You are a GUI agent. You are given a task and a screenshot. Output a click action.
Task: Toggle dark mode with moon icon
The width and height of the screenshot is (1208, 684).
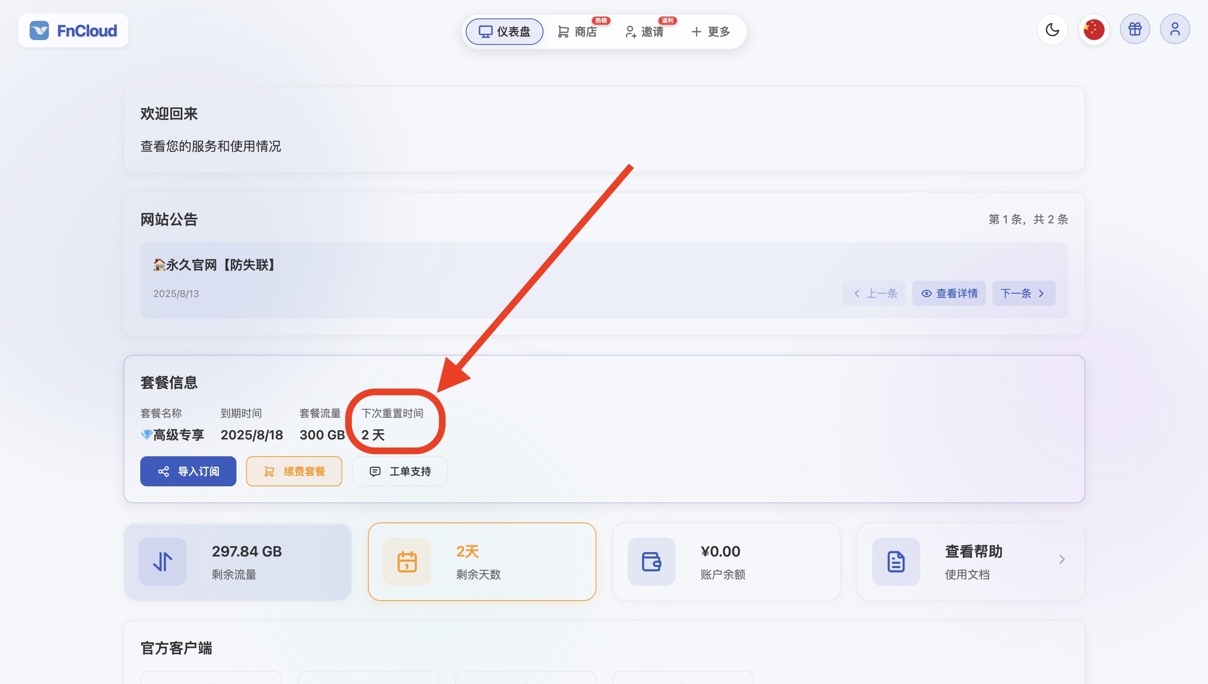click(x=1052, y=30)
